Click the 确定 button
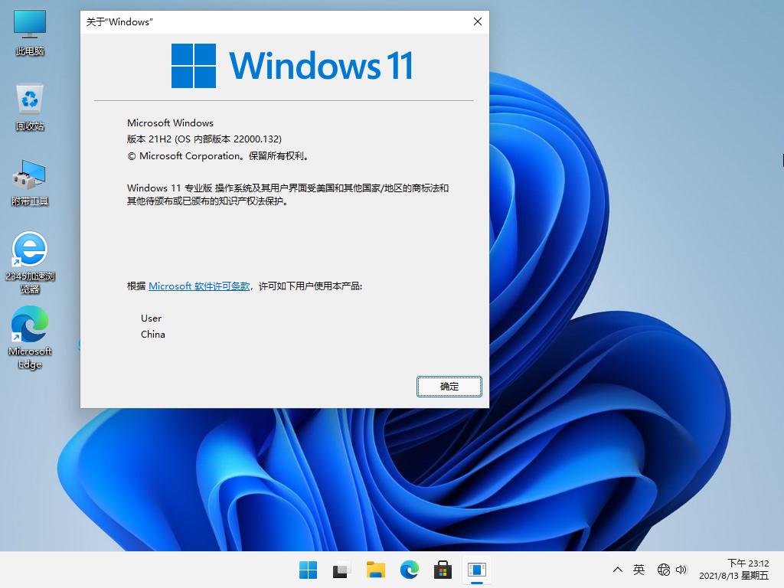Viewport: 784px width, 588px height. (x=449, y=387)
